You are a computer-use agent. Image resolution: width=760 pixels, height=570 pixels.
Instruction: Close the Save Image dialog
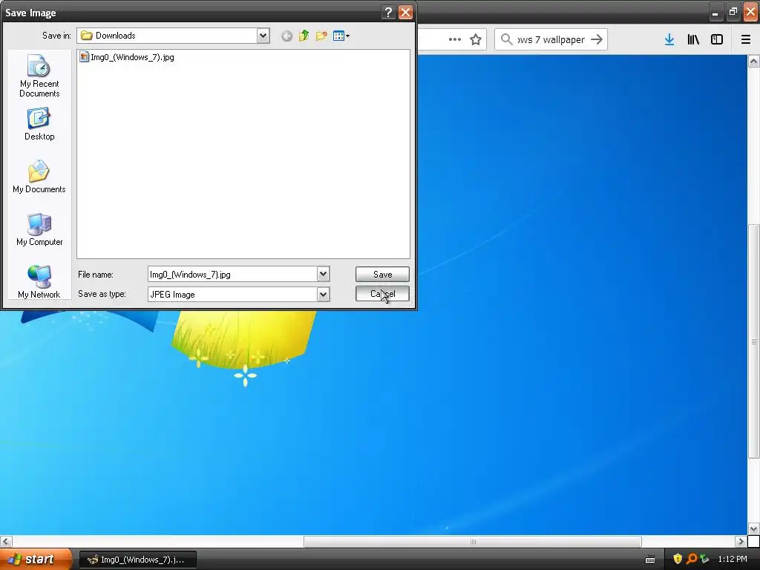point(405,12)
